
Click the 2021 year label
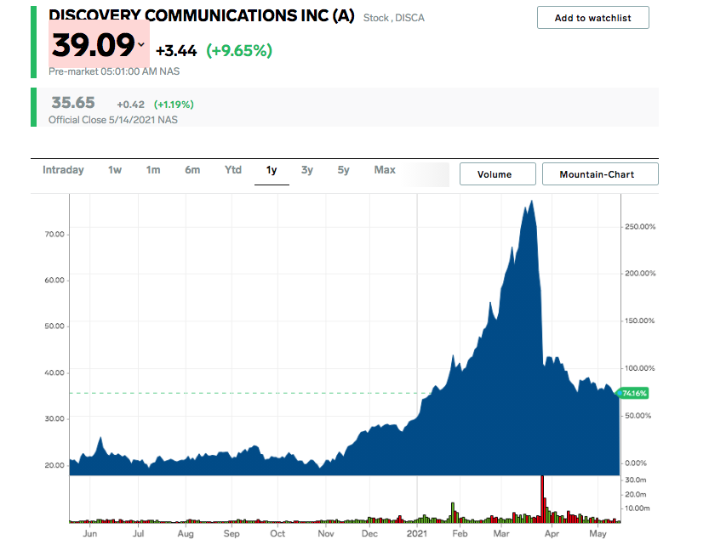tap(416, 534)
